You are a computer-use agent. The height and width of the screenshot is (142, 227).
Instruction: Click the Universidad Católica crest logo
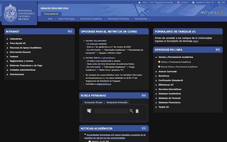(10, 13)
